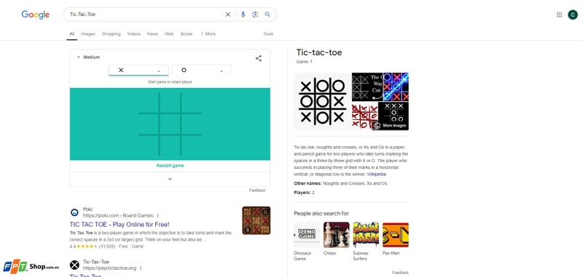Image resolution: width=583 pixels, height=277 pixels.
Task: Click the poki.com › Board Games breadcrumb
Action: 118,215
